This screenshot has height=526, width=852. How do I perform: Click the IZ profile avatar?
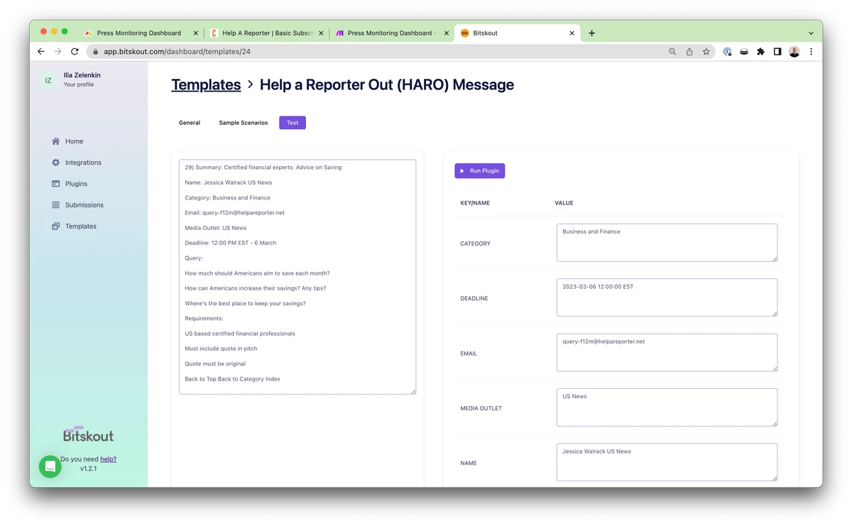click(x=48, y=80)
